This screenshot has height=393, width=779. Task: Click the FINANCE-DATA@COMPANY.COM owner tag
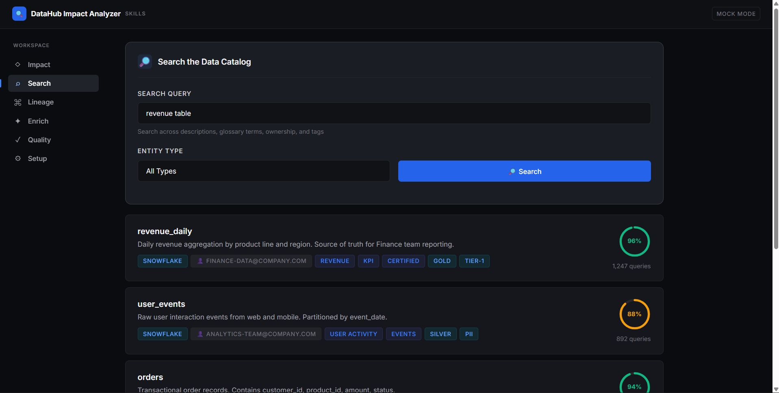pyautogui.click(x=251, y=261)
